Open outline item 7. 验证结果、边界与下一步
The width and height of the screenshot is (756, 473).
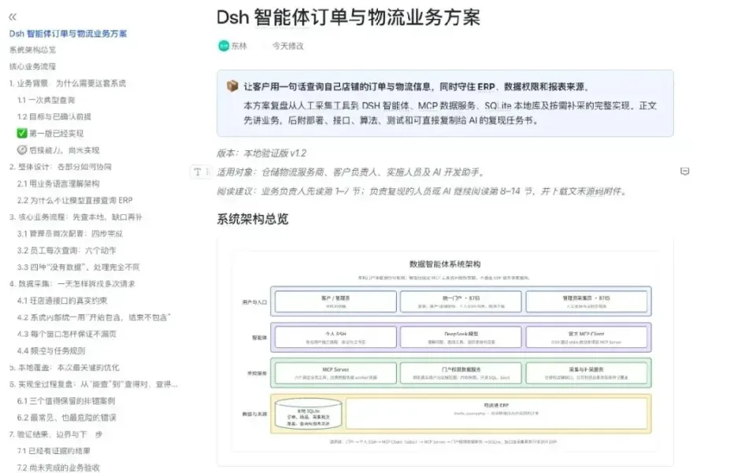point(55,434)
